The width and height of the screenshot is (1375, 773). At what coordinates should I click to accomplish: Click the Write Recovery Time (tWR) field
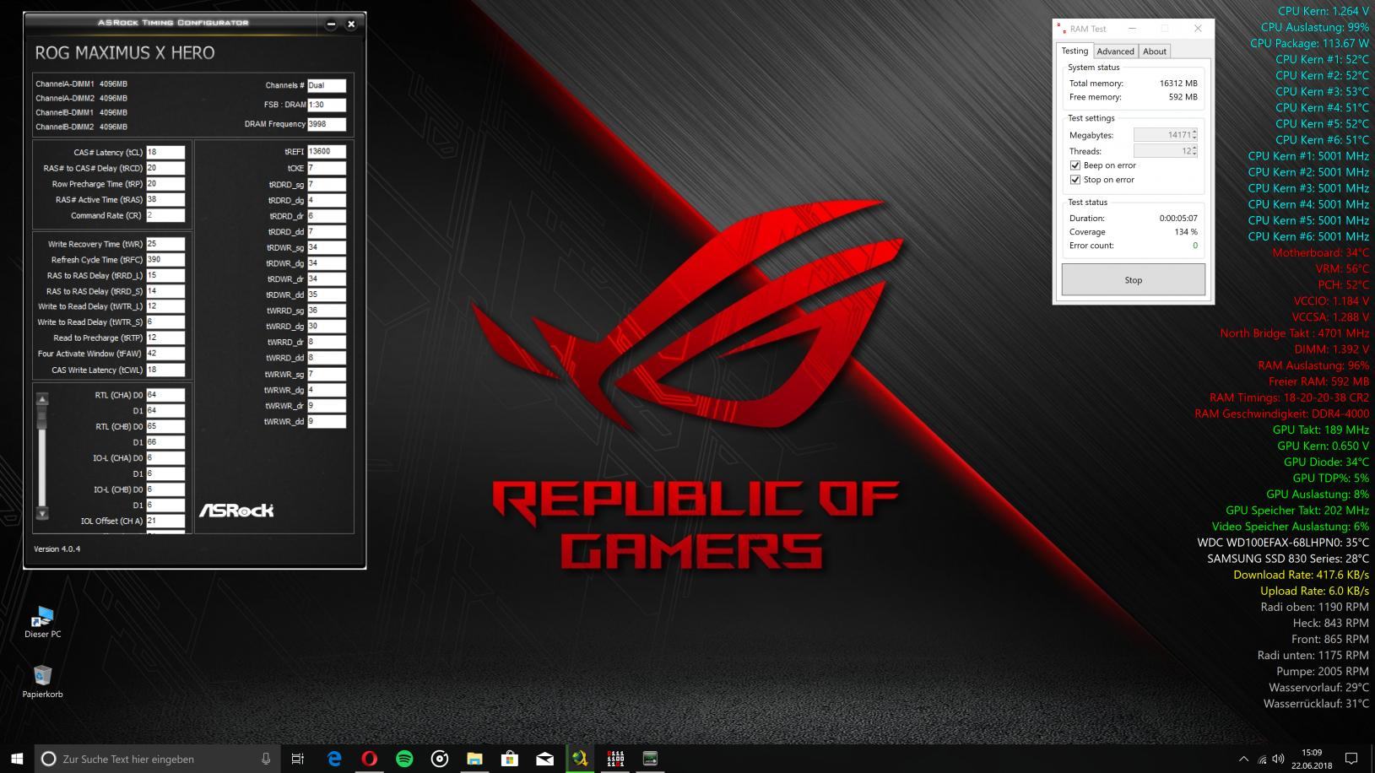(x=165, y=244)
